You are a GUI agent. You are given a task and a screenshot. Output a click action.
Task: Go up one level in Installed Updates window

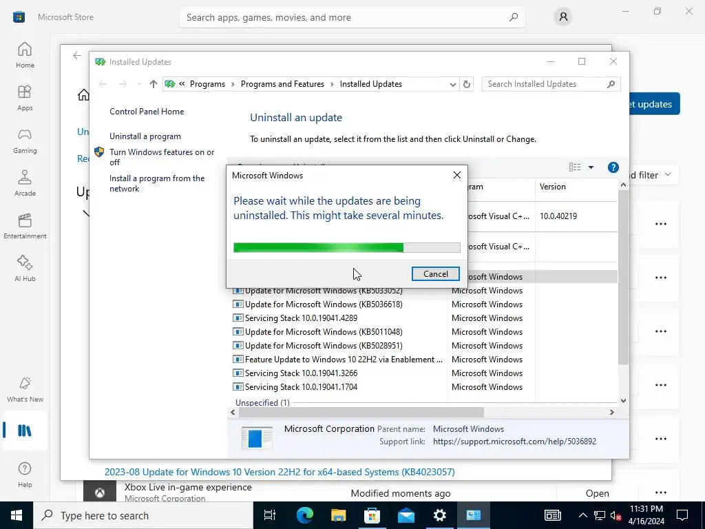tap(154, 84)
